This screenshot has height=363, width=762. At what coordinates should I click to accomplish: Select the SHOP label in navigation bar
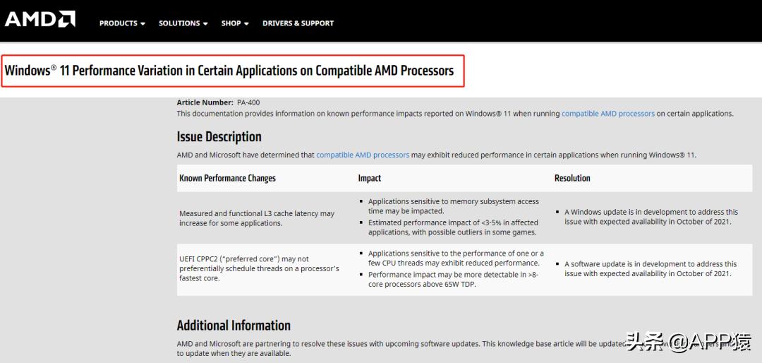coord(231,23)
